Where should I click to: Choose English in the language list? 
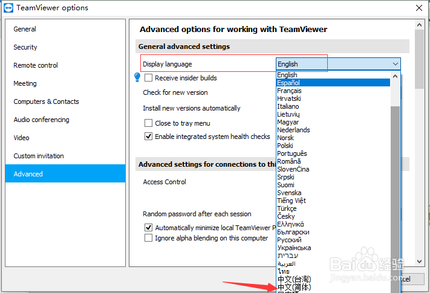(333, 75)
